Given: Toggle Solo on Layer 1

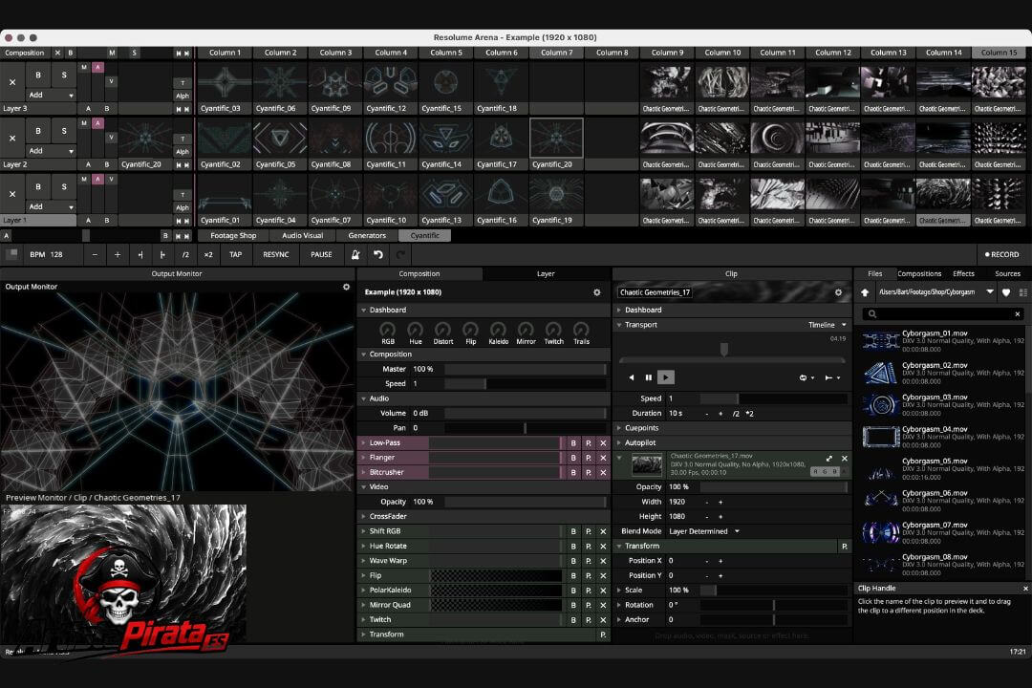Looking at the screenshot, I should [64, 187].
